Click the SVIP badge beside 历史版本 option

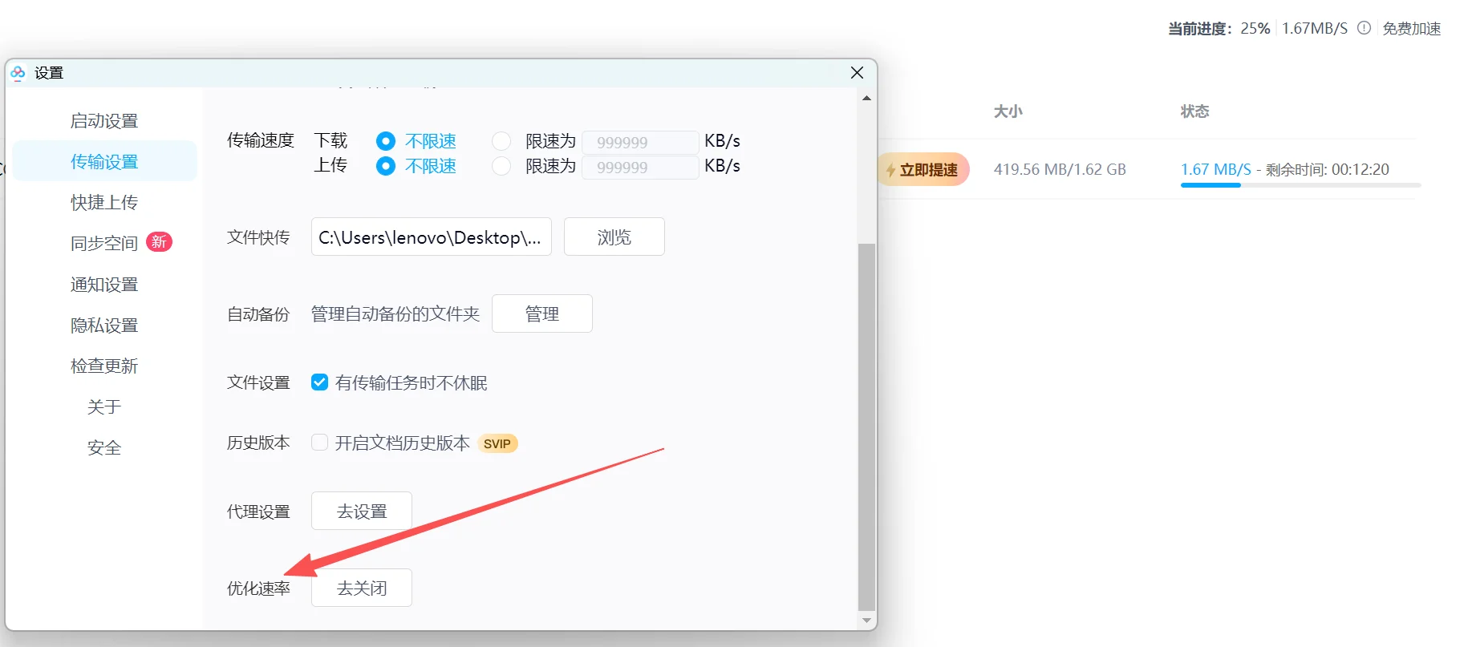point(497,443)
